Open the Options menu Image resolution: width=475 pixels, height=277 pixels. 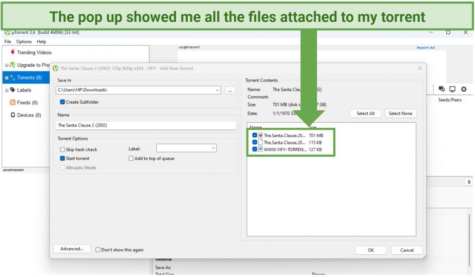click(x=24, y=42)
